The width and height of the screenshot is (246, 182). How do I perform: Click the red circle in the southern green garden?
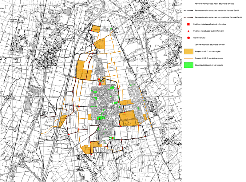(113, 138)
